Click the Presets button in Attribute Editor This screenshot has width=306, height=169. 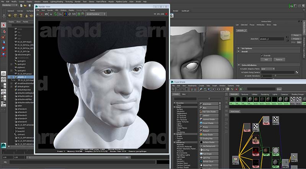296,39
